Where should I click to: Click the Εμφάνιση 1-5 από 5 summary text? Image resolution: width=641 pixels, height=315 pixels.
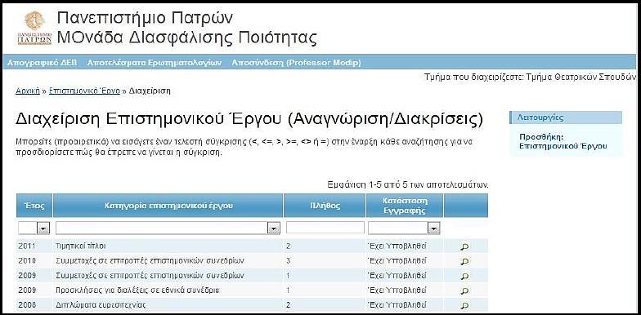(408, 184)
